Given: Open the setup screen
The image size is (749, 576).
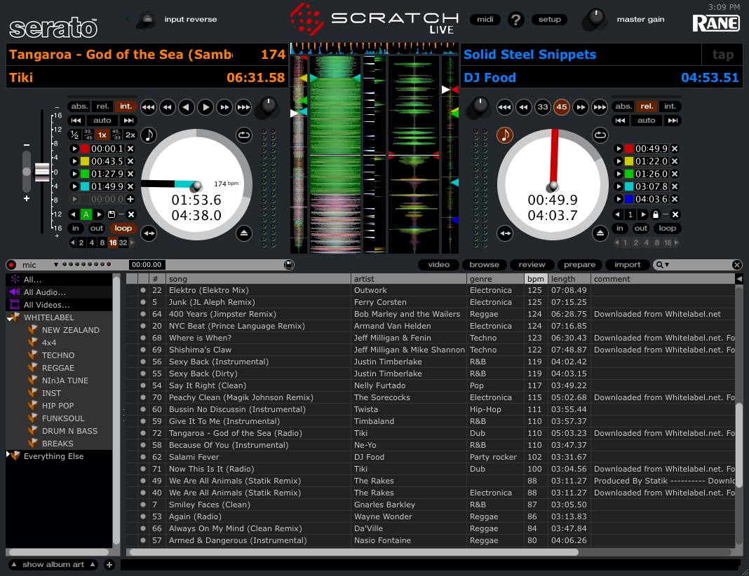Looking at the screenshot, I should [549, 20].
